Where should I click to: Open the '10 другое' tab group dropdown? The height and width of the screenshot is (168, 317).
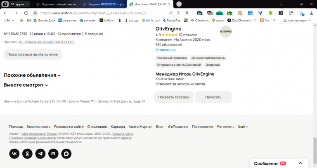[x=20, y=4]
